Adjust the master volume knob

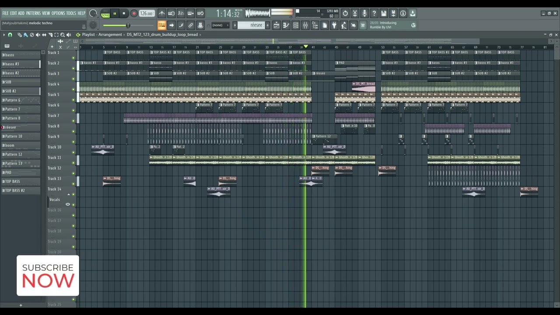93,13
